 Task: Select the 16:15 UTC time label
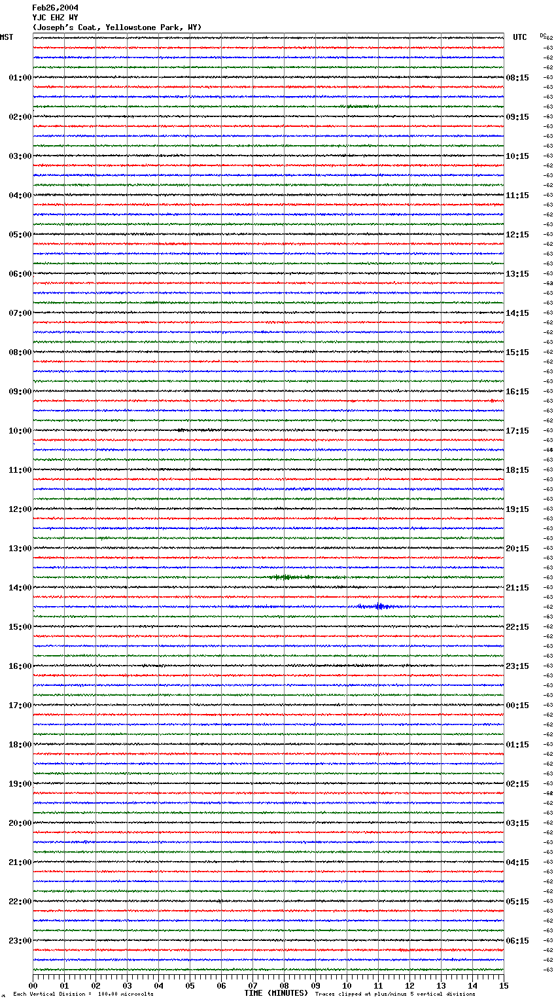click(x=517, y=392)
